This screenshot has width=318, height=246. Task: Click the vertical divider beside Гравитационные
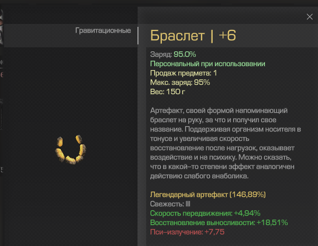138,36
